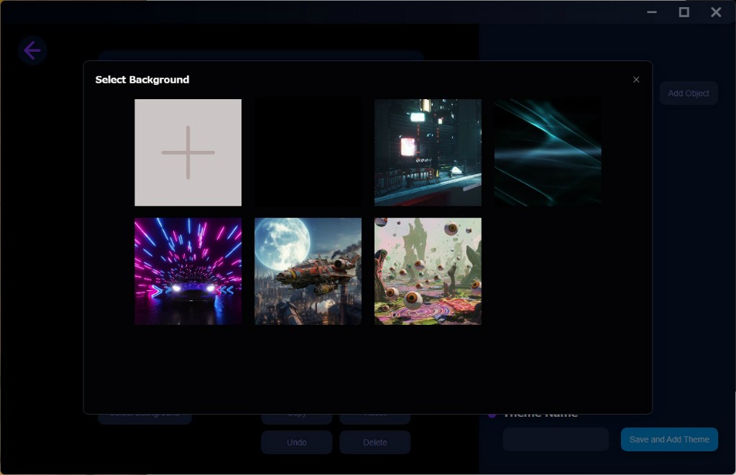Image resolution: width=736 pixels, height=475 pixels.
Task: Click the purple dot beside Theme Name
Action: [492, 415]
